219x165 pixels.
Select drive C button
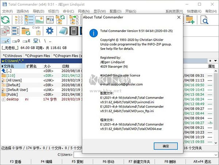(6, 41)
